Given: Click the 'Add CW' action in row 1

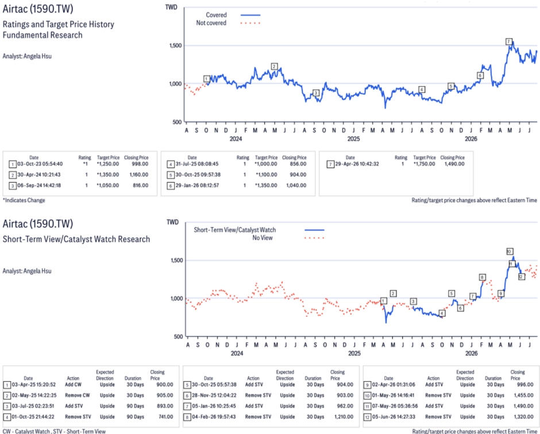Looking at the screenshot, I should 74,385.
